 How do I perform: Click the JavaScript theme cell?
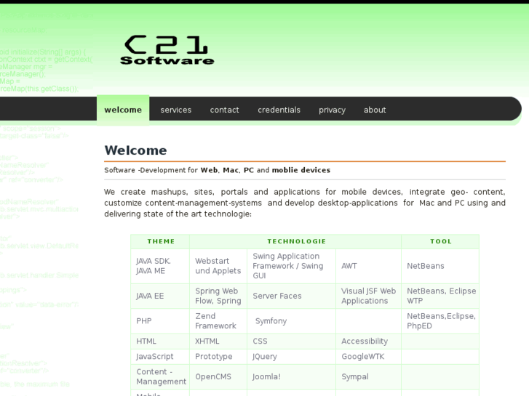click(160, 357)
